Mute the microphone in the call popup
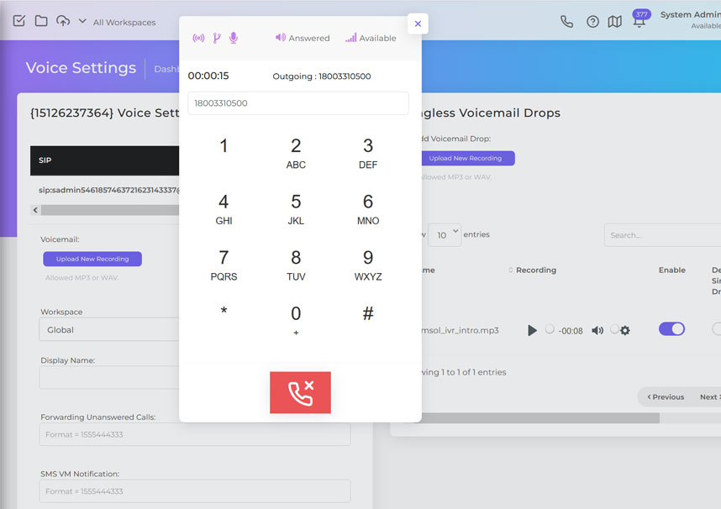 click(x=234, y=37)
